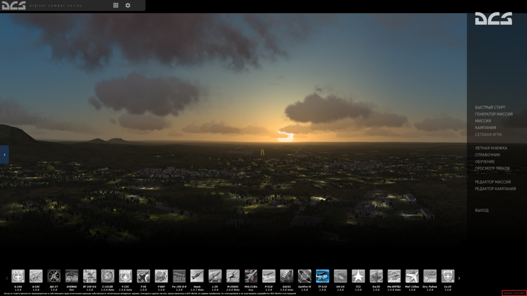Open БЫСТРЫЙ СТАРТ menu item
527x296 pixels.
(x=490, y=107)
